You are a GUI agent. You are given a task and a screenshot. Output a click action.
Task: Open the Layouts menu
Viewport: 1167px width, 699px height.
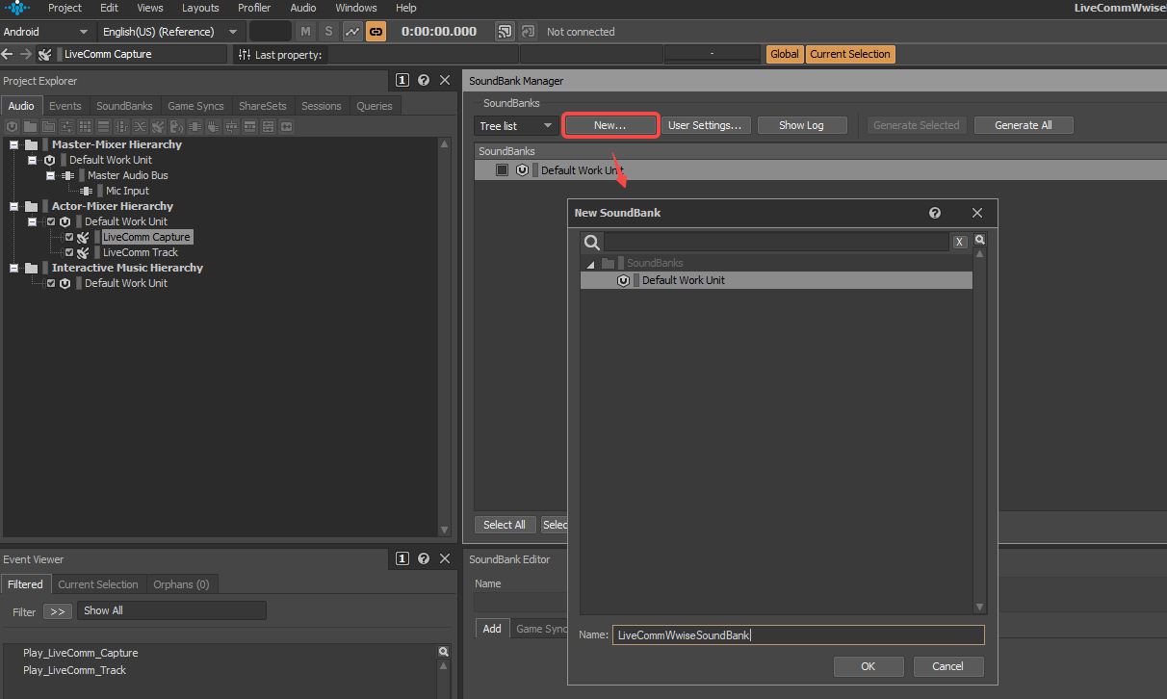(200, 8)
